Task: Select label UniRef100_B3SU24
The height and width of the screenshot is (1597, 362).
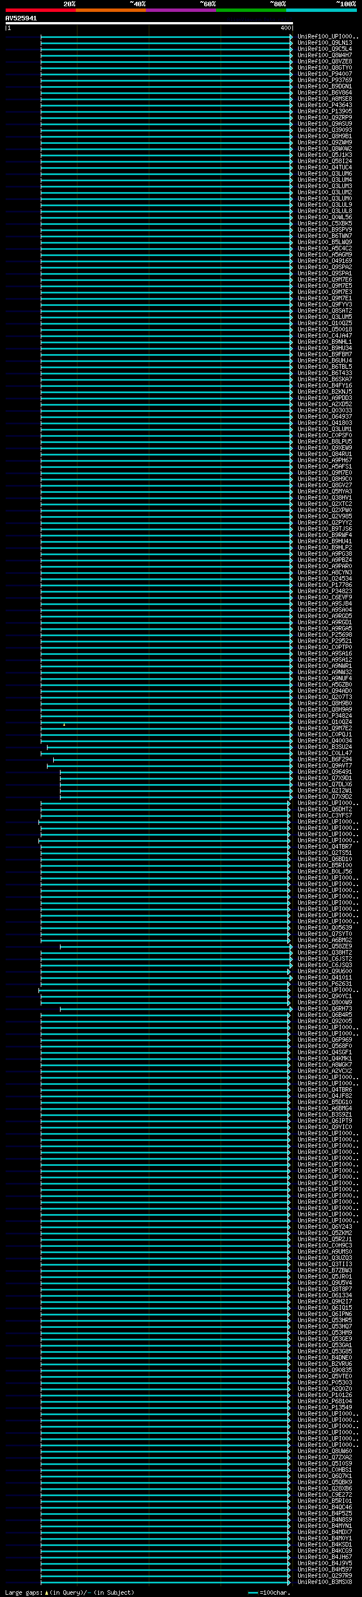Action: 325,747
